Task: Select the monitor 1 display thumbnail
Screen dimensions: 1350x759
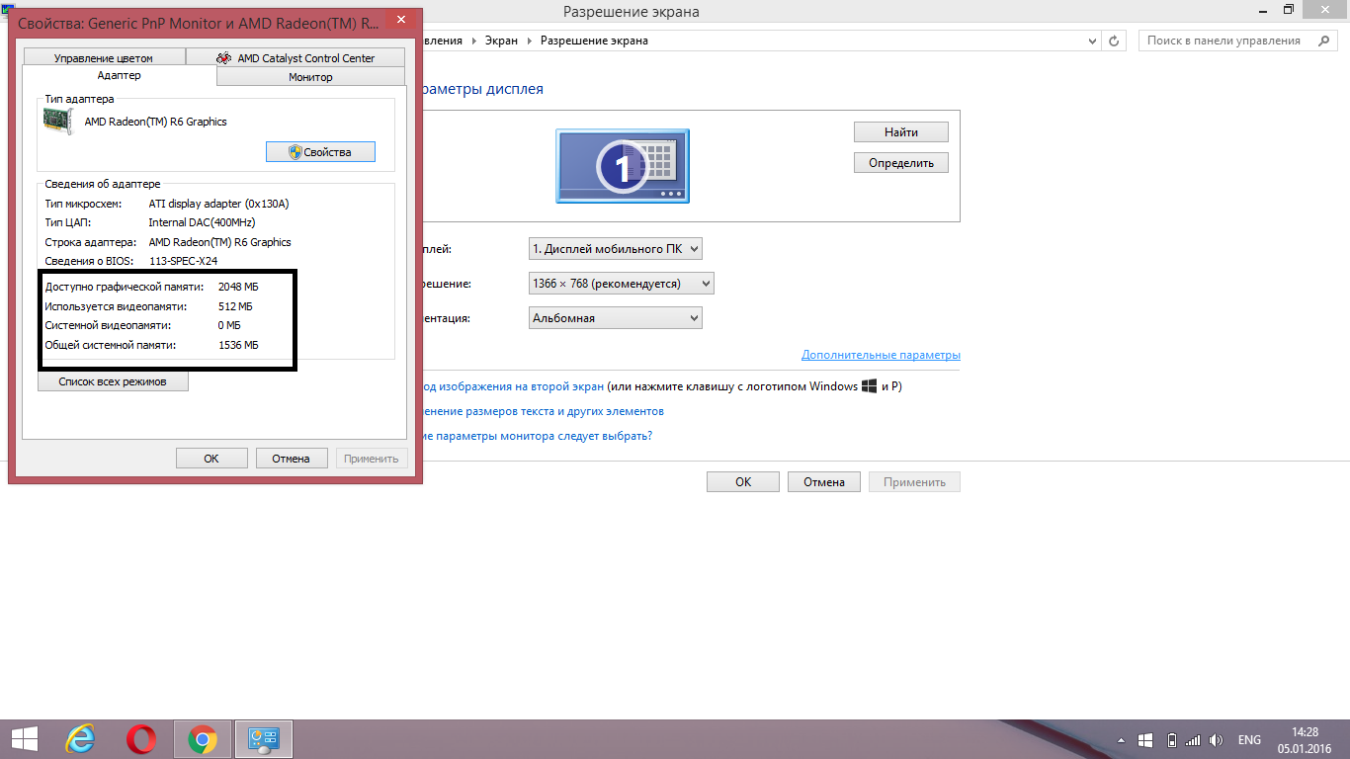Action: 623,166
